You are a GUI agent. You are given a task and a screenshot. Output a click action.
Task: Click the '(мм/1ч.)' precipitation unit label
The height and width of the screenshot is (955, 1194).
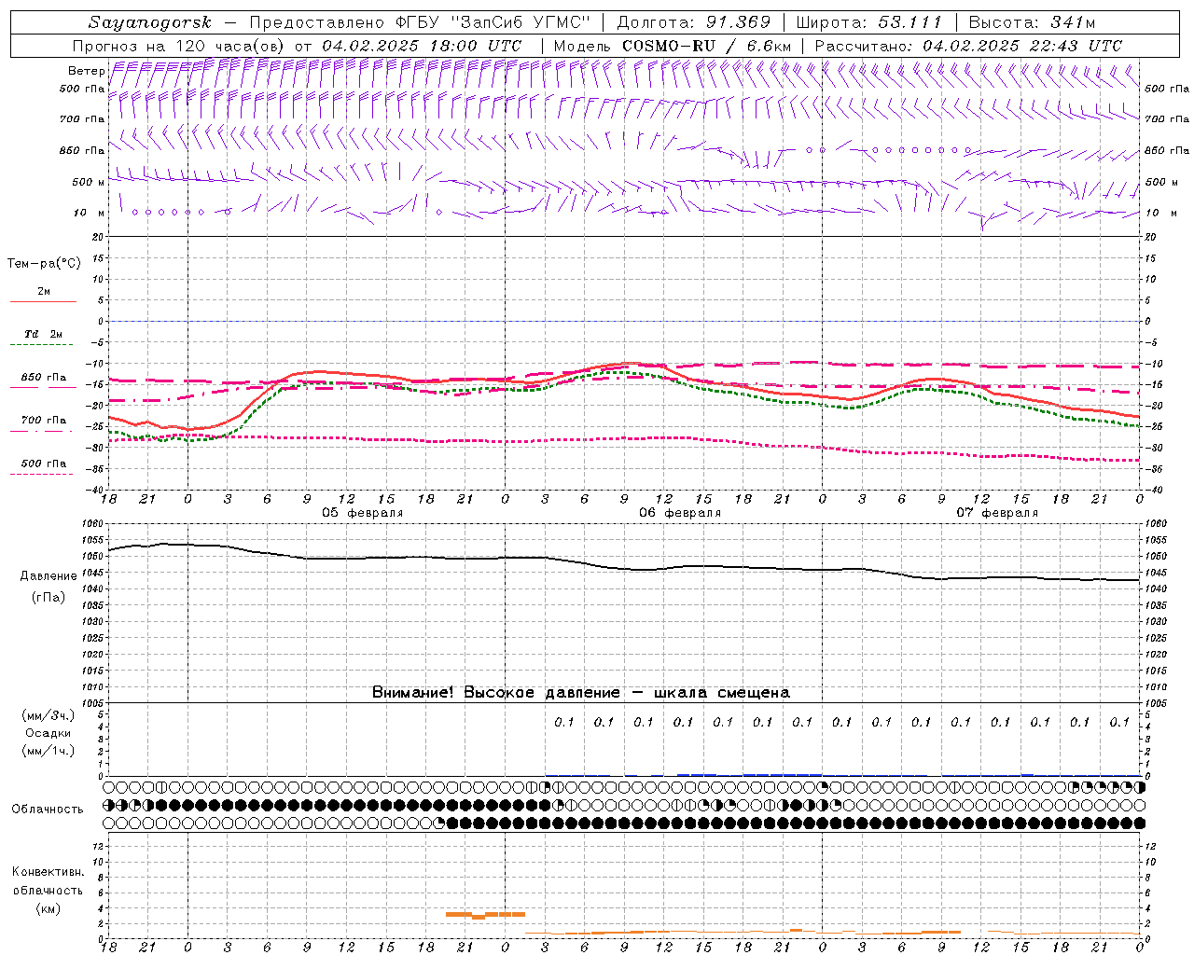49,751
